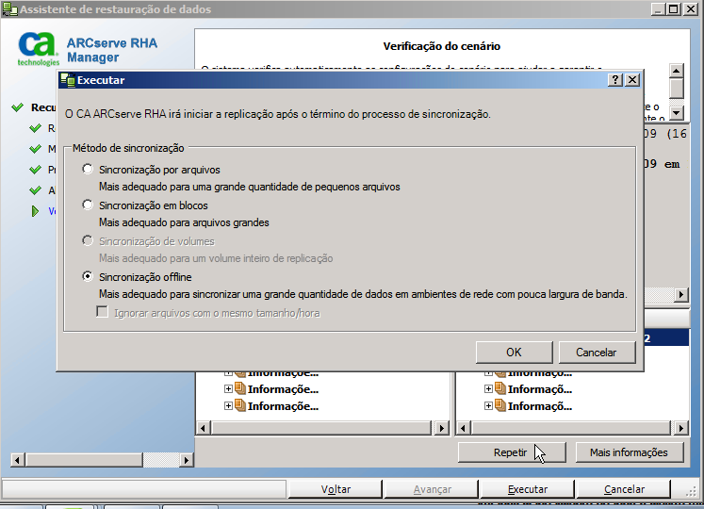Click the green checkmark beside R step
The width and height of the screenshot is (704, 509).
click(35, 128)
